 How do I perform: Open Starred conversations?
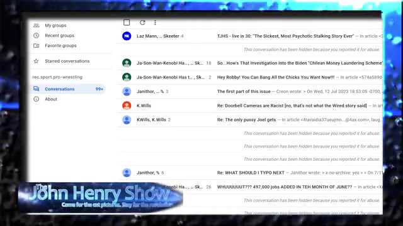click(68, 61)
